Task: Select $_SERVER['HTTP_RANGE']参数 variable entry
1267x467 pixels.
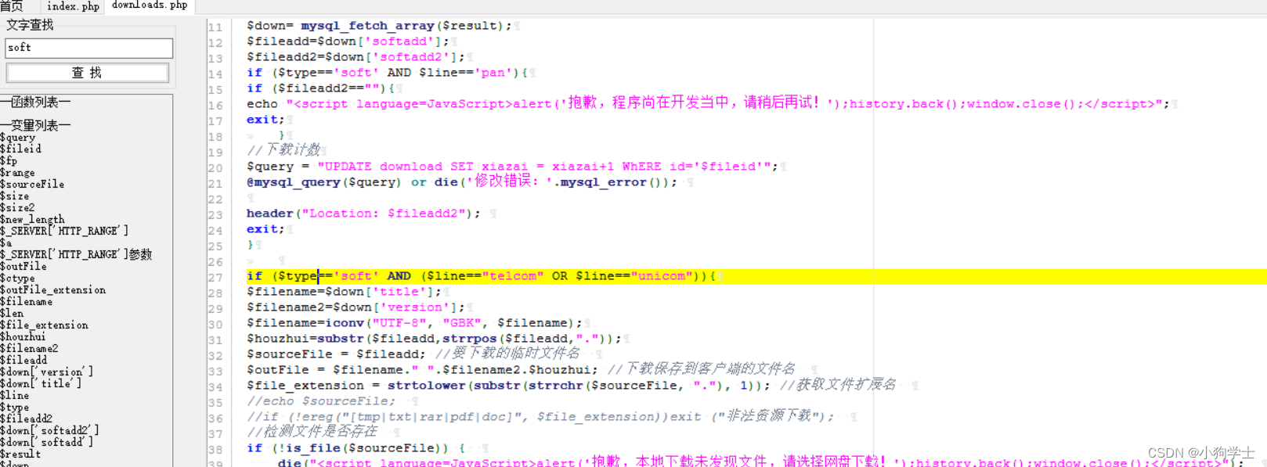Action: pyautogui.click(x=76, y=254)
